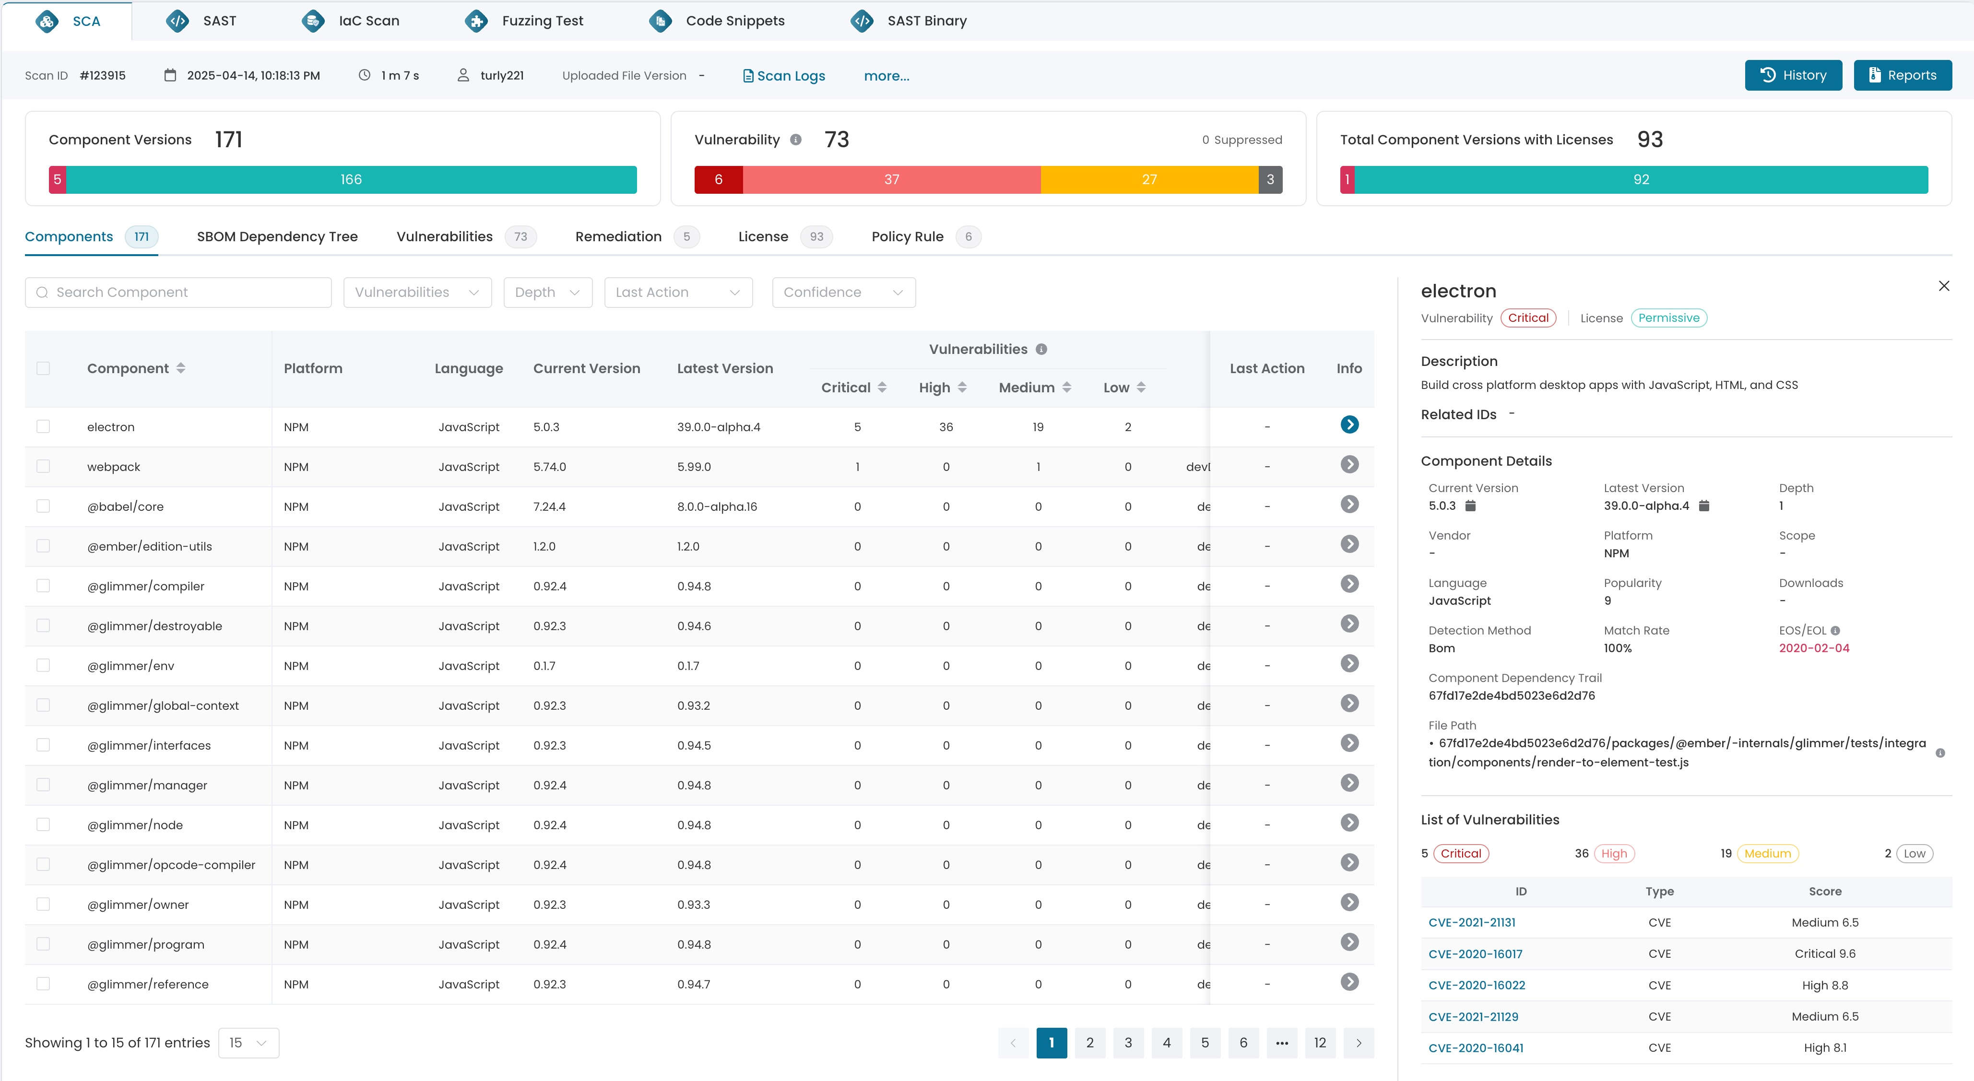Click the File Path info icon
1974x1081 pixels.
pos(1939,753)
